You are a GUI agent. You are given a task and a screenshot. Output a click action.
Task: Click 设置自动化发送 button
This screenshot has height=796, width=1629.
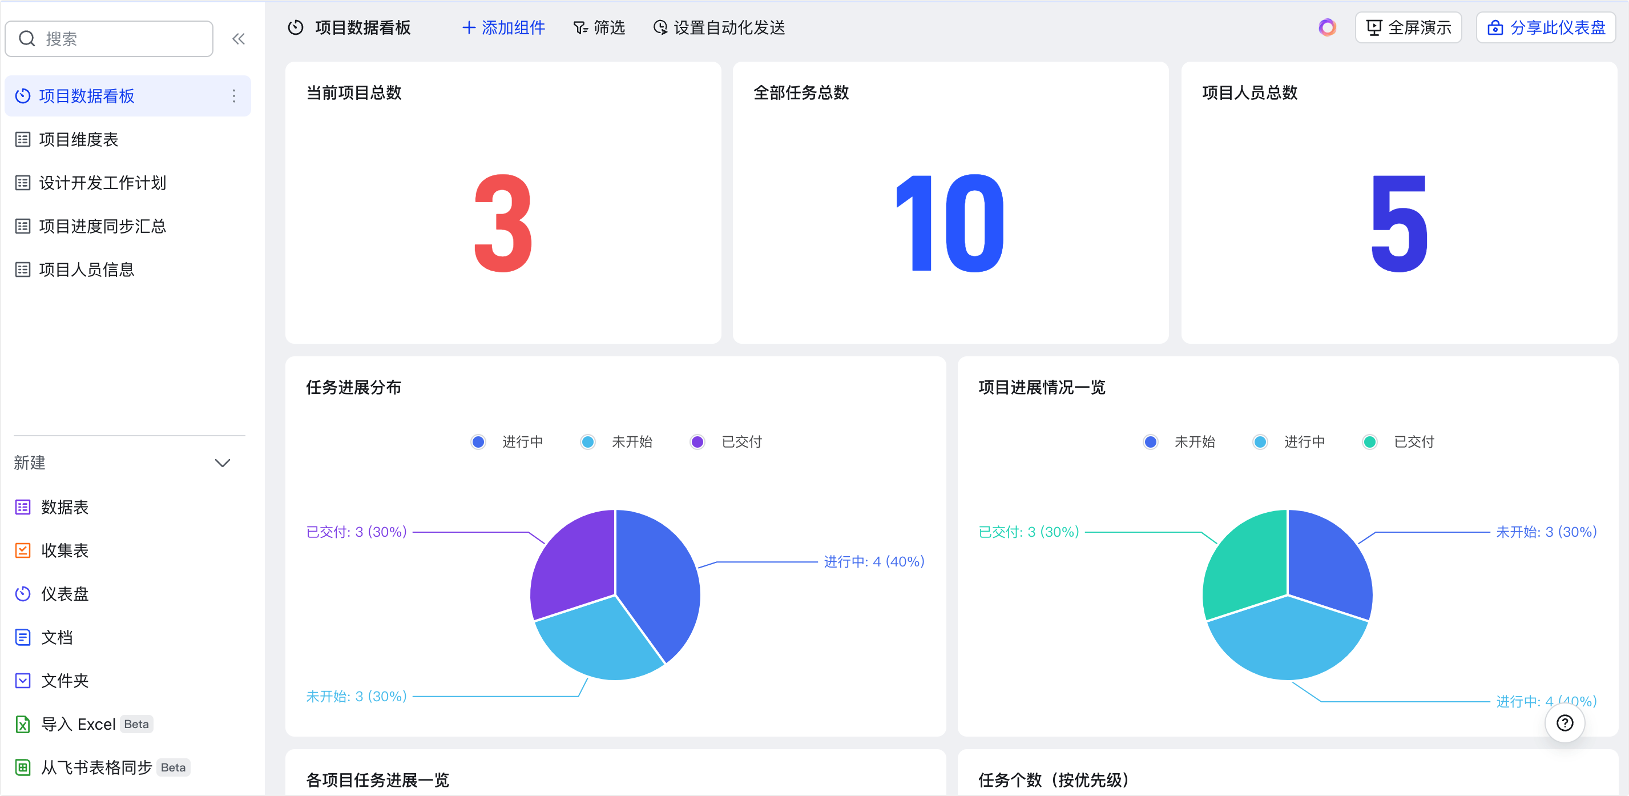point(719,27)
